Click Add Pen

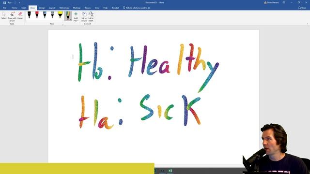click(76, 16)
